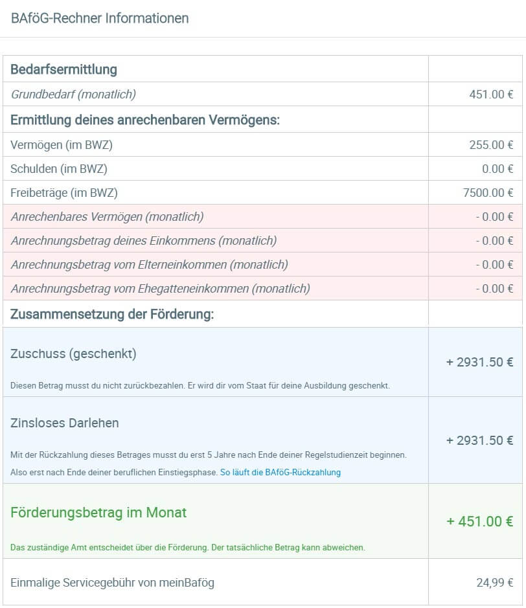This screenshot has width=526, height=608.
Task: Click the 'BAföG-Rechner Informationen' heading
Action: pos(100,18)
